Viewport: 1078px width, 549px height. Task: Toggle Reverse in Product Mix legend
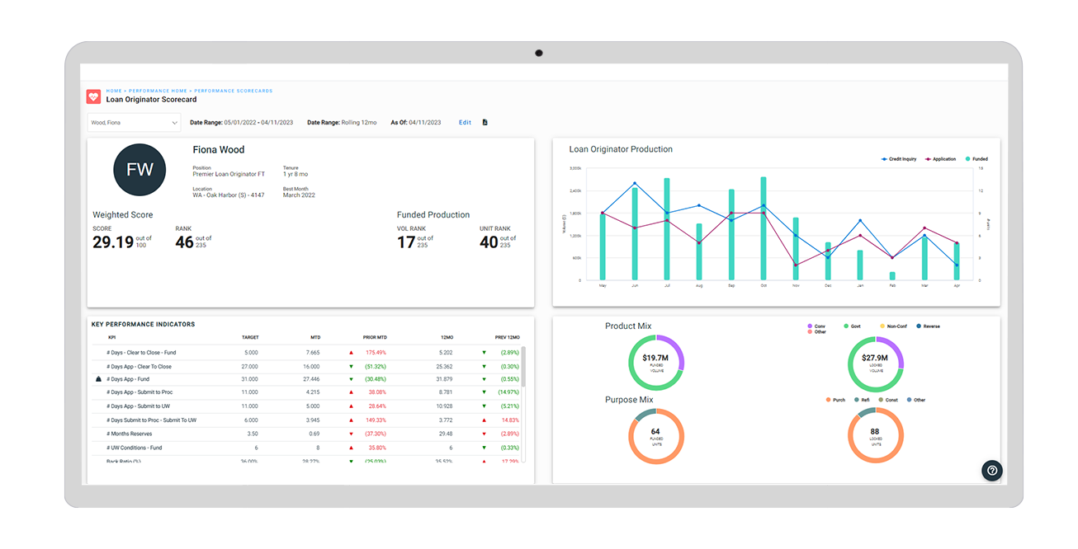[x=928, y=326]
